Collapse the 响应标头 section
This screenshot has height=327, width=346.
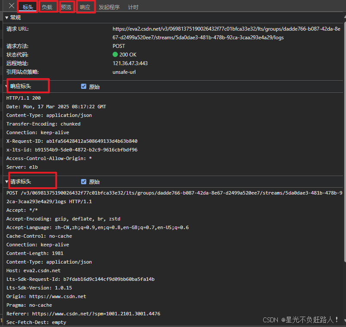click(x=6, y=86)
